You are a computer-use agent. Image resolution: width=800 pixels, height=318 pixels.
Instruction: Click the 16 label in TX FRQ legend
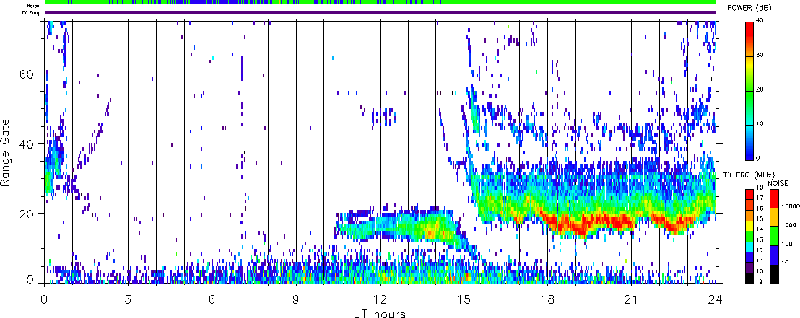760,208
